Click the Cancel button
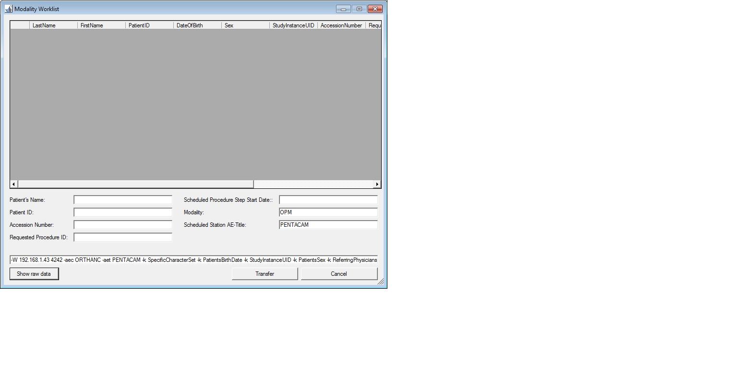Viewport: 747px width, 381px height. click(x=339, y=274)
